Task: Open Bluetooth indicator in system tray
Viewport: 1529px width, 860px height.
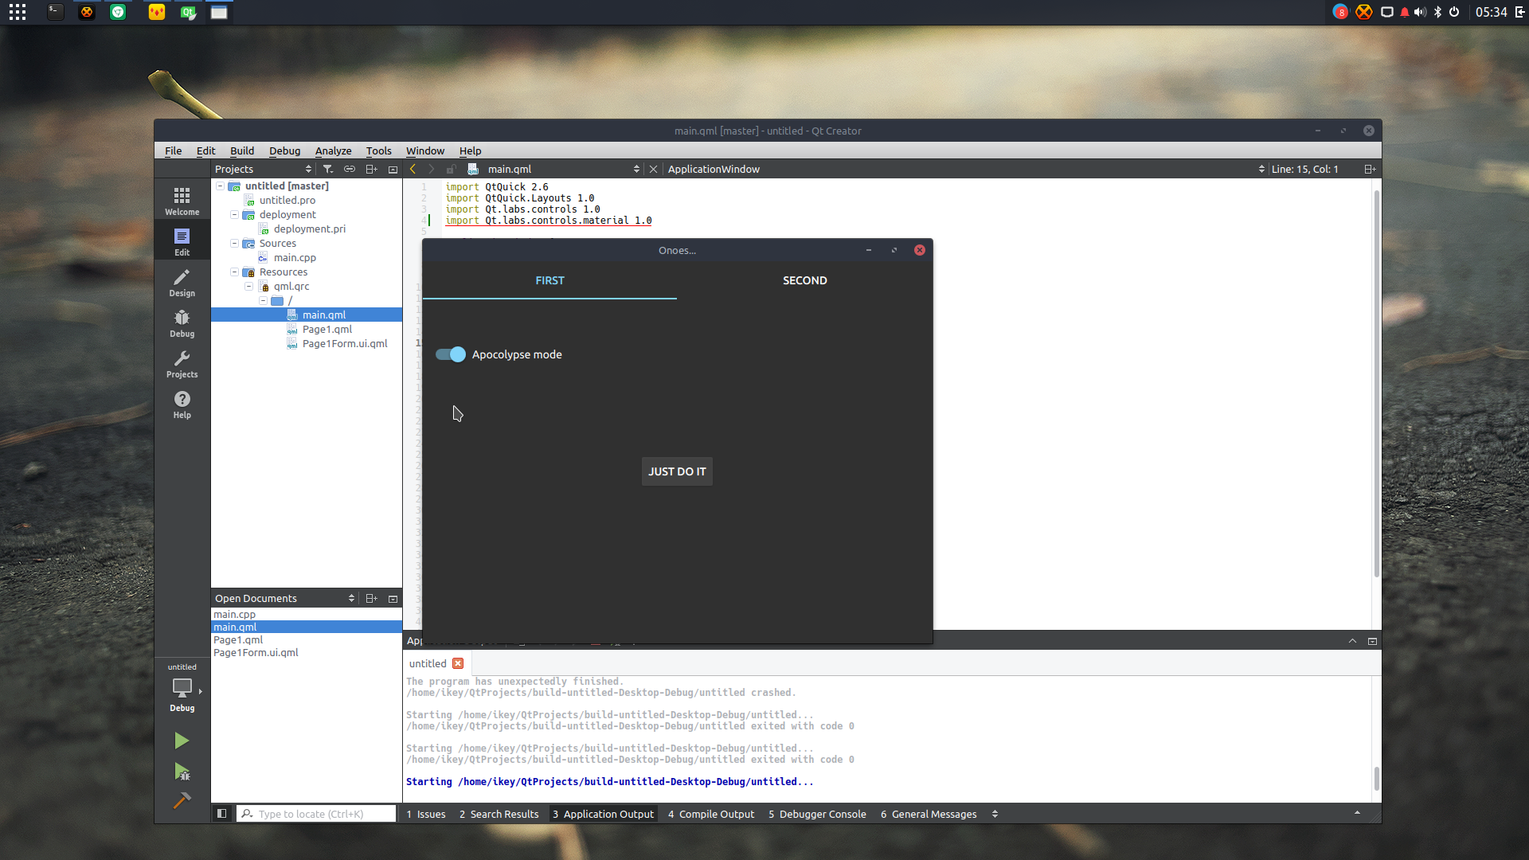Action: coord(1437,12)
